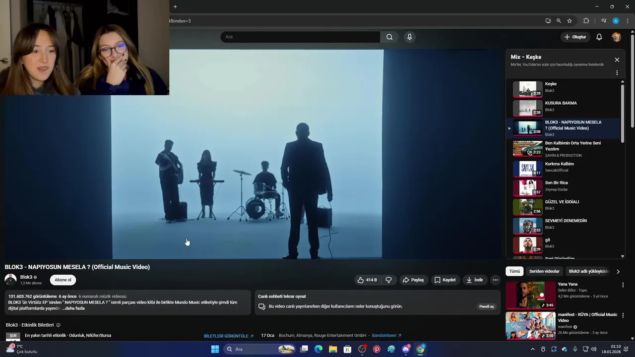Open Chrome three-dot menu
The height and width of the screenshot is (357, 635).
pyautogui.click(x=628, y=21)
